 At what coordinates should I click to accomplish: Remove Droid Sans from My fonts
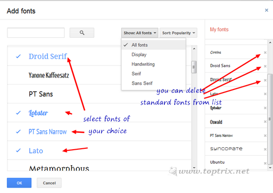(x=265, y=66)
